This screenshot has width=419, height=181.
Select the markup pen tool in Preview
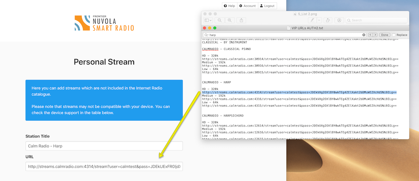(312, 20)
